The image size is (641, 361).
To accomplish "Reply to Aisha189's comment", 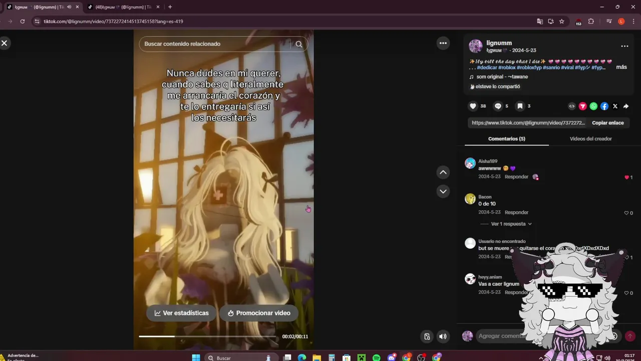I will (x=516, y=177).
